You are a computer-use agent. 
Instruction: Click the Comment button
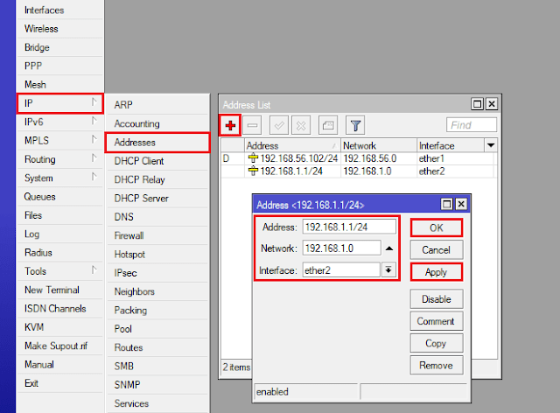[437, 321]
